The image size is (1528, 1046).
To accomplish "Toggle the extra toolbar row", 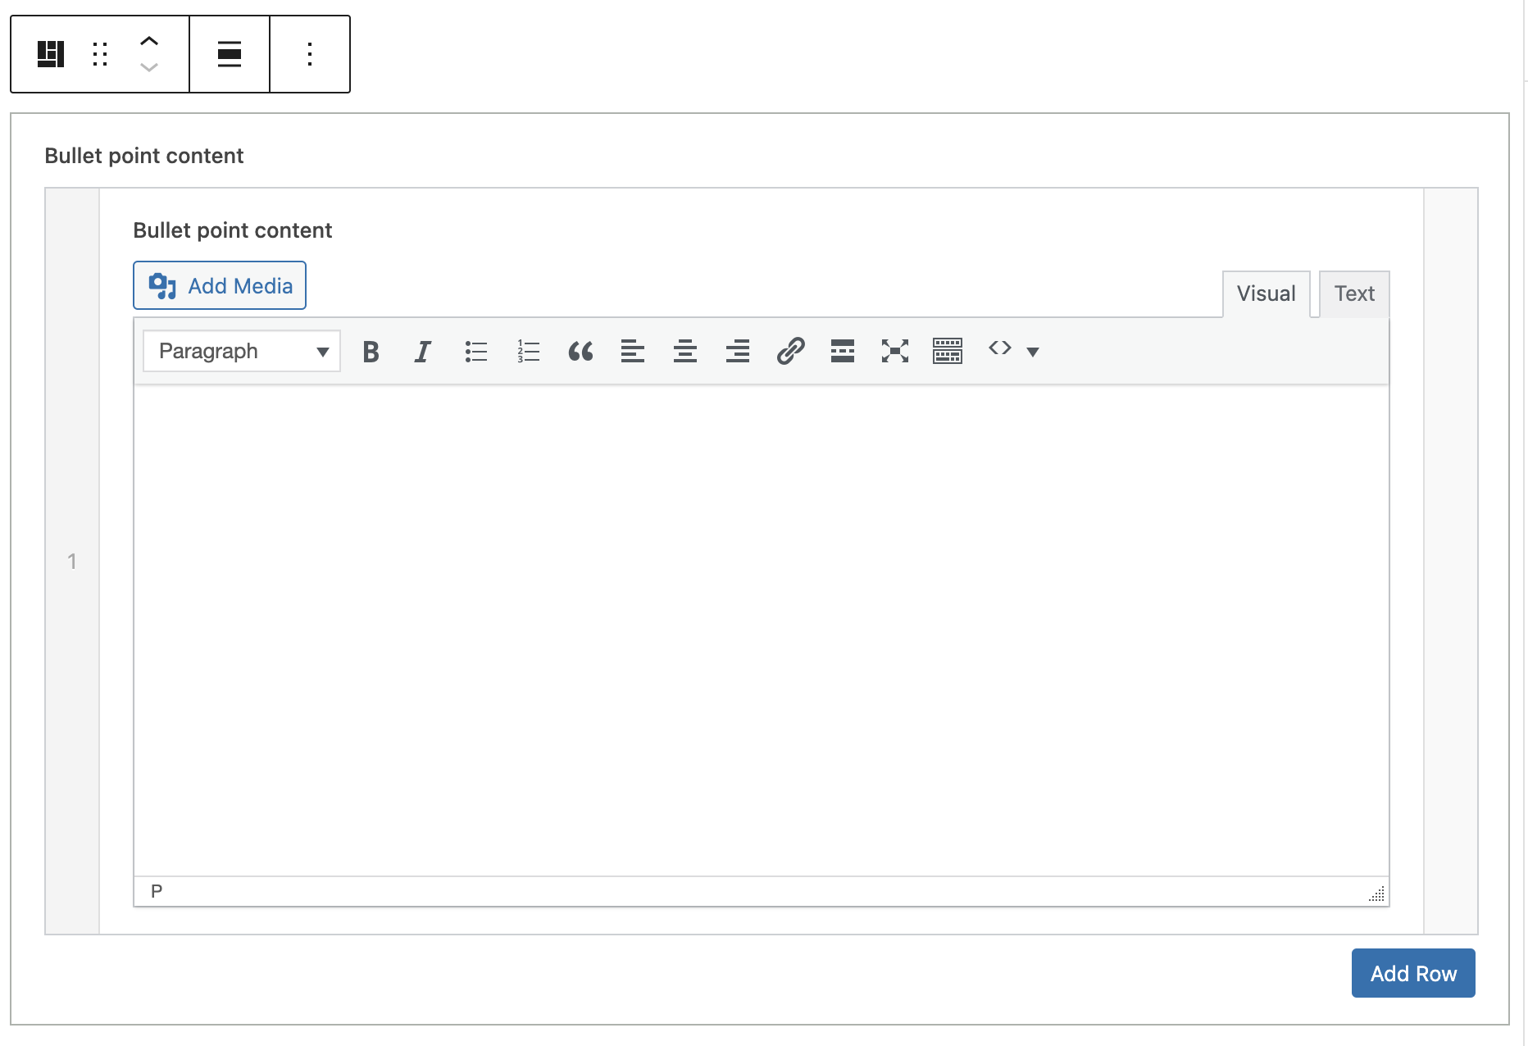I will (x=948, y=352).
